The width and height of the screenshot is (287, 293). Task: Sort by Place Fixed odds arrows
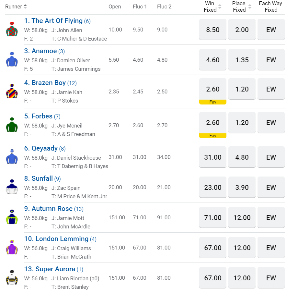[x=249, y=6]
